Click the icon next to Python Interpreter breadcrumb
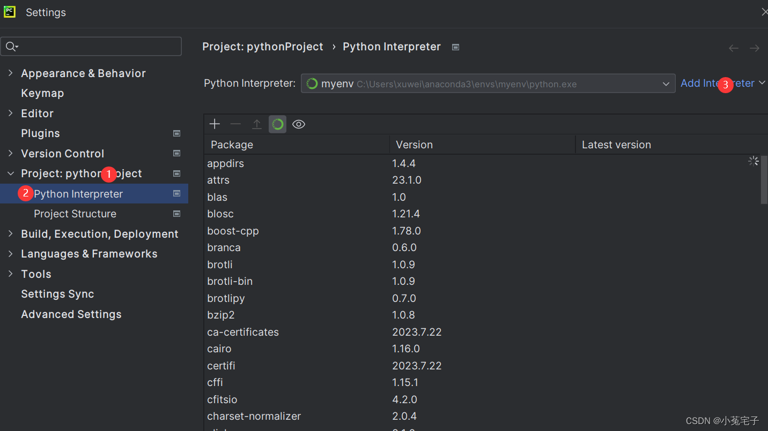Screen dimensions: 768x431 455,47
